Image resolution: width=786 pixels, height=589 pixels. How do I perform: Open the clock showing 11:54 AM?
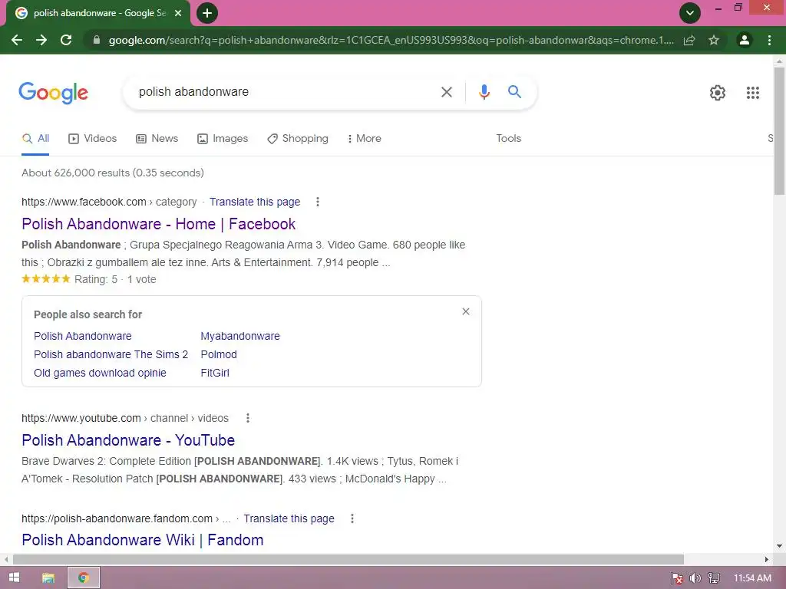752,578
